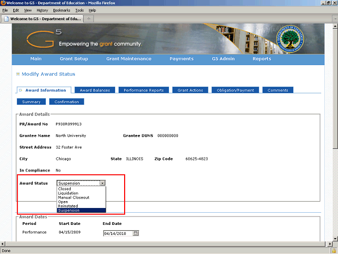Screen dimensions: 338x254
Task: Click the icon beside Modify Award Status heading
Action: (18, 74)
